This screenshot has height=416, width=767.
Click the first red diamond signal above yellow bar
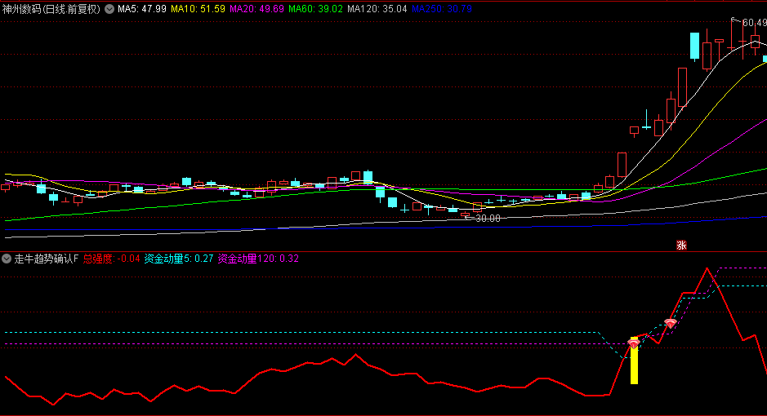point(633,344)
